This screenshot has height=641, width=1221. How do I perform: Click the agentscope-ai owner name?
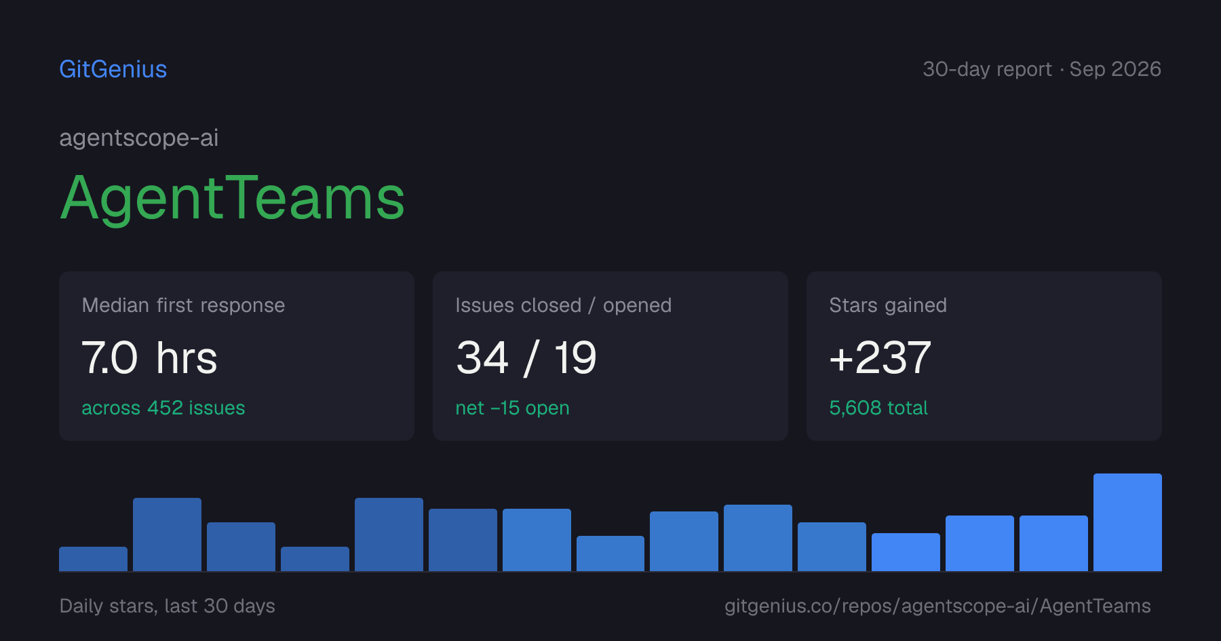[139, 138]
